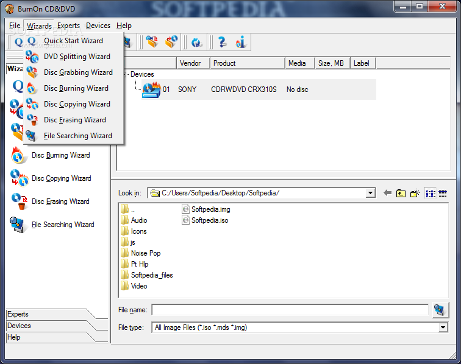Click the Label column header

point(363,63)
